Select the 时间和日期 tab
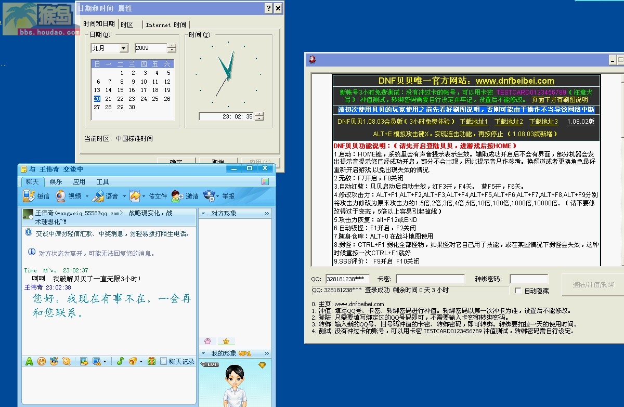 [99, 24]
